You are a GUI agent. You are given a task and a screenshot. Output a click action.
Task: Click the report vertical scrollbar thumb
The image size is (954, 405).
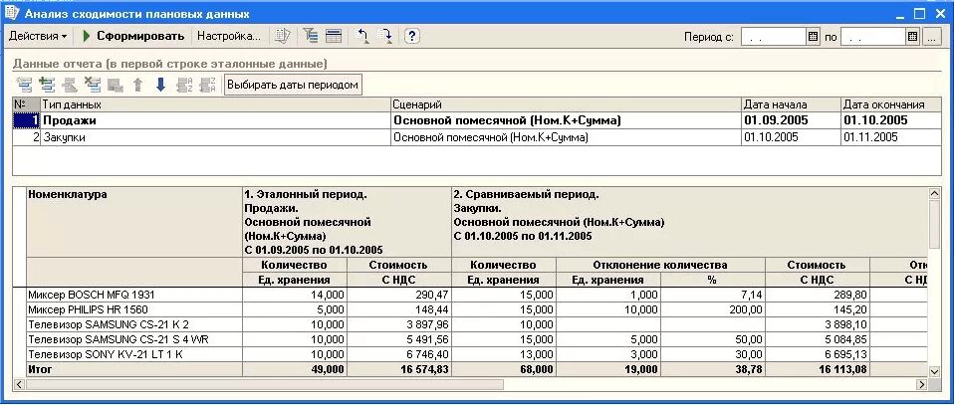[x=935, y=224]
